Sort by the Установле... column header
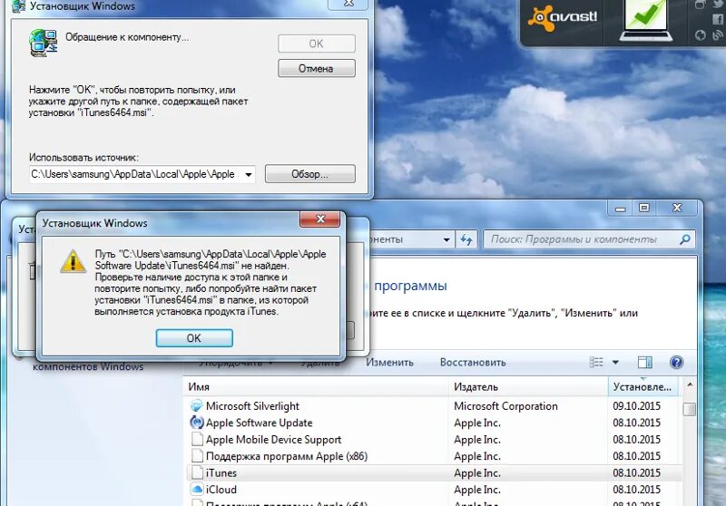 coord(643,386)
